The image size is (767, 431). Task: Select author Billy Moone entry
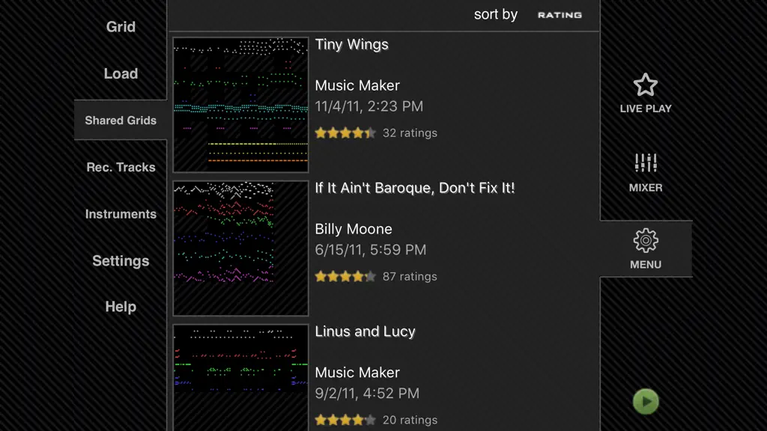click(354, 229)
